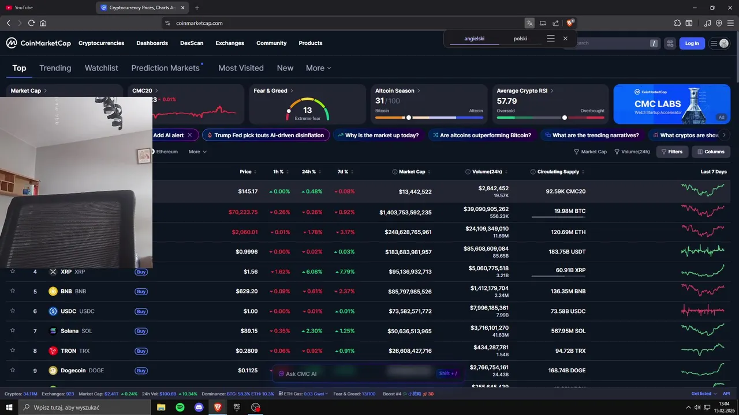Open the Cryptocurrencies menu
Image resolution: width=739 pixels, height=415 pixels.
[102, 43]
